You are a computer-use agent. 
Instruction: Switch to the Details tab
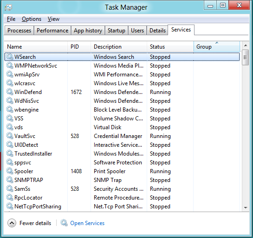[157, 31]
